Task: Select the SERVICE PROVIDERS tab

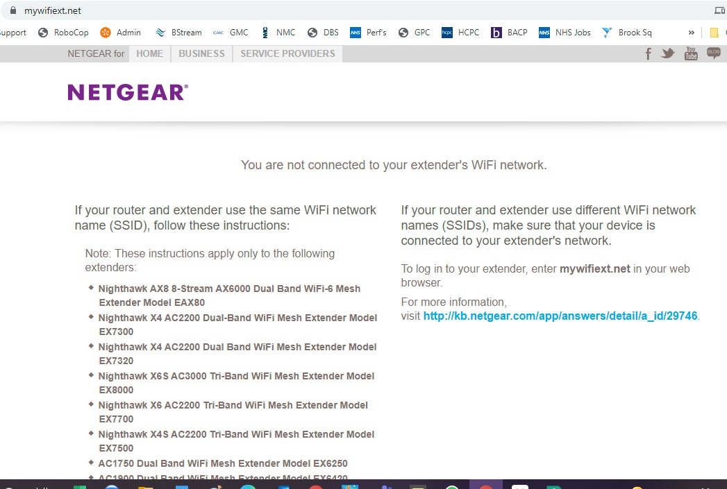Action: [x=287, y=53]
